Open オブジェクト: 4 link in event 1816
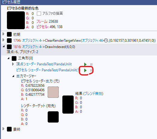Image resolution: width=157 pixels, height=139 pixels. 31,47
